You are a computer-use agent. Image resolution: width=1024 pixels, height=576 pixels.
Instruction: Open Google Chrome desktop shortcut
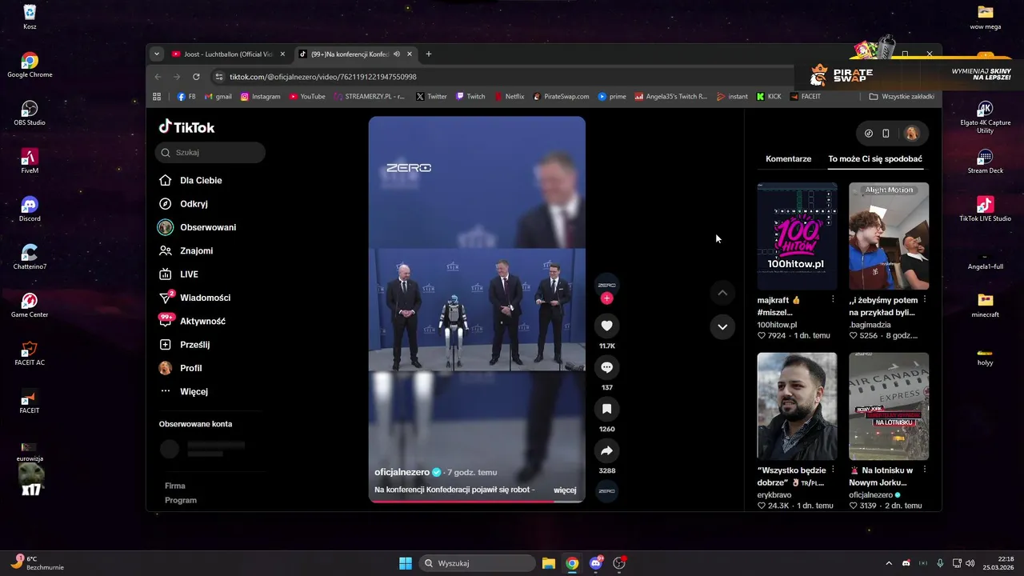click(30, 66)
